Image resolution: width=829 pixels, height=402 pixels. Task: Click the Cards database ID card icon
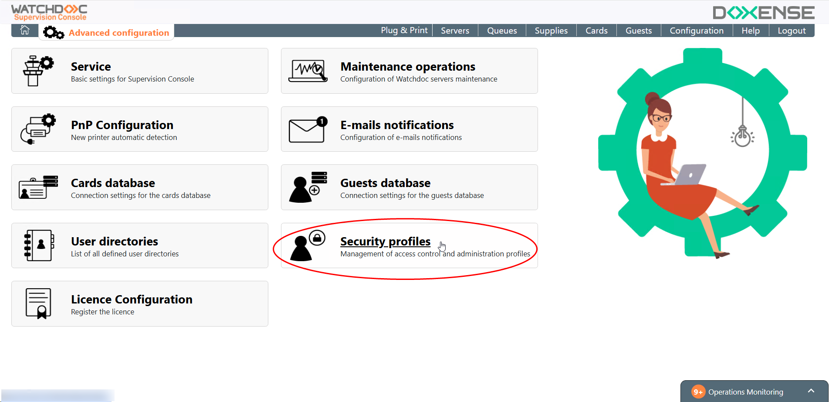pos(38,187)
